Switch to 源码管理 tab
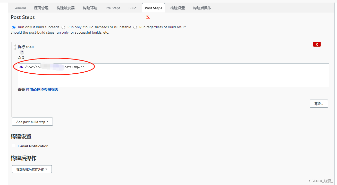The width and height of the screenshot is (337, 185). (x=41, y=8)
